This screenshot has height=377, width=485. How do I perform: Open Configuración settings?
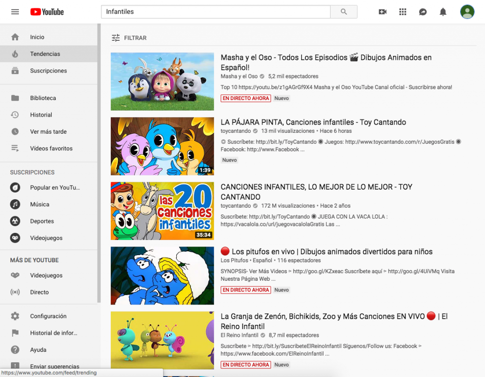click(48, 316)
